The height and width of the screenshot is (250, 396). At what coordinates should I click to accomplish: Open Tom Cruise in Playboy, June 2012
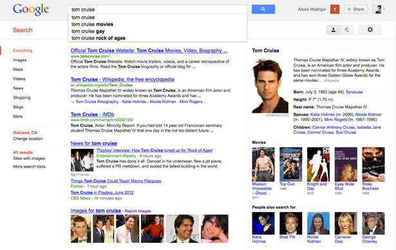pos(102,193)
